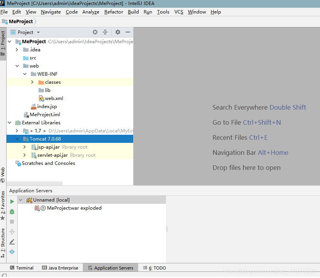Open the Tools menu
320x278 pixels.
coord(163,12)
